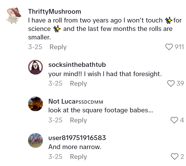Open user819751916583's profile by name
Image resolution: width=186 pixels, height=166 pixels.
[77, 138]
